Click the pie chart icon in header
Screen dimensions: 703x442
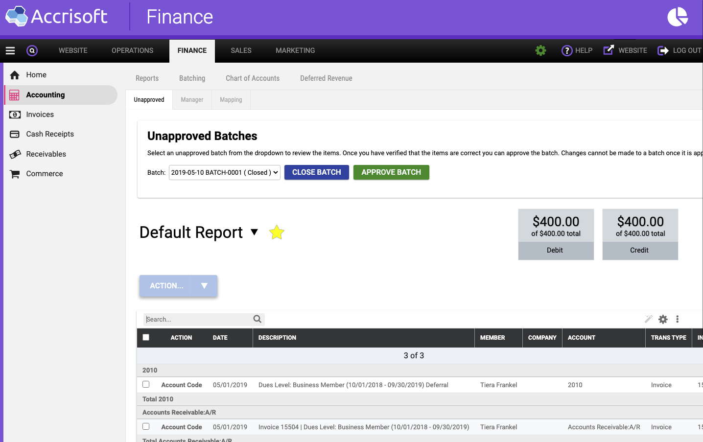click(x=678, y=17)
